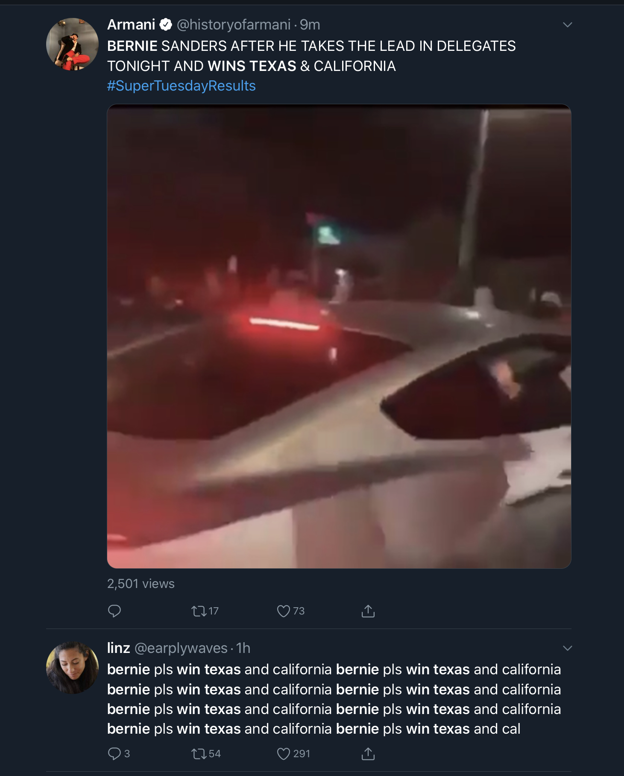624x776 pixels.
Task: Open Armani's profile picture
Action: tap(72, 44)
